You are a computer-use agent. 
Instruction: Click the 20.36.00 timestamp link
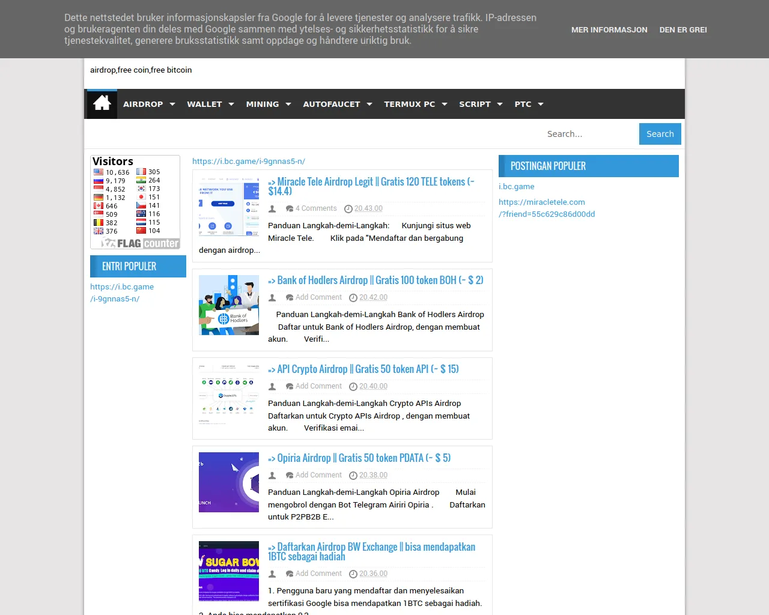coord(373,574)
